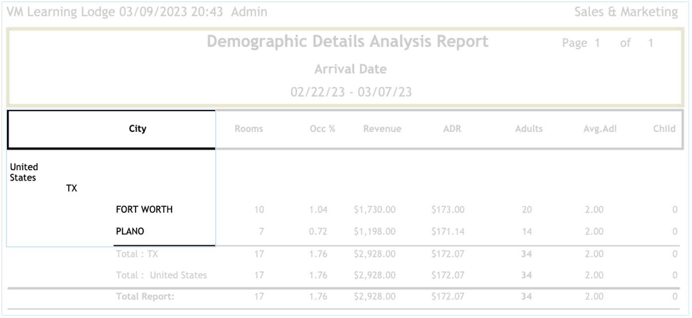Image resolution: width=692 pixels, height=318 pixels.
Task: Click the Revenue column header
Action: point(382,129)
